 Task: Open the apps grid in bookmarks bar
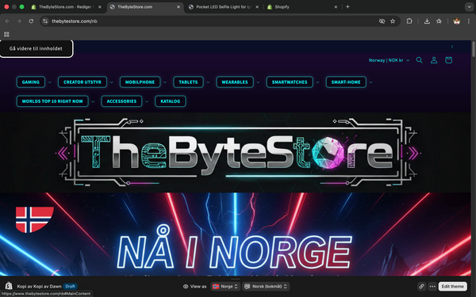(6, 34)
